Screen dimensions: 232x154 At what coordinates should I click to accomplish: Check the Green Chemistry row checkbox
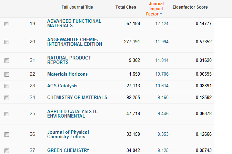7,151
